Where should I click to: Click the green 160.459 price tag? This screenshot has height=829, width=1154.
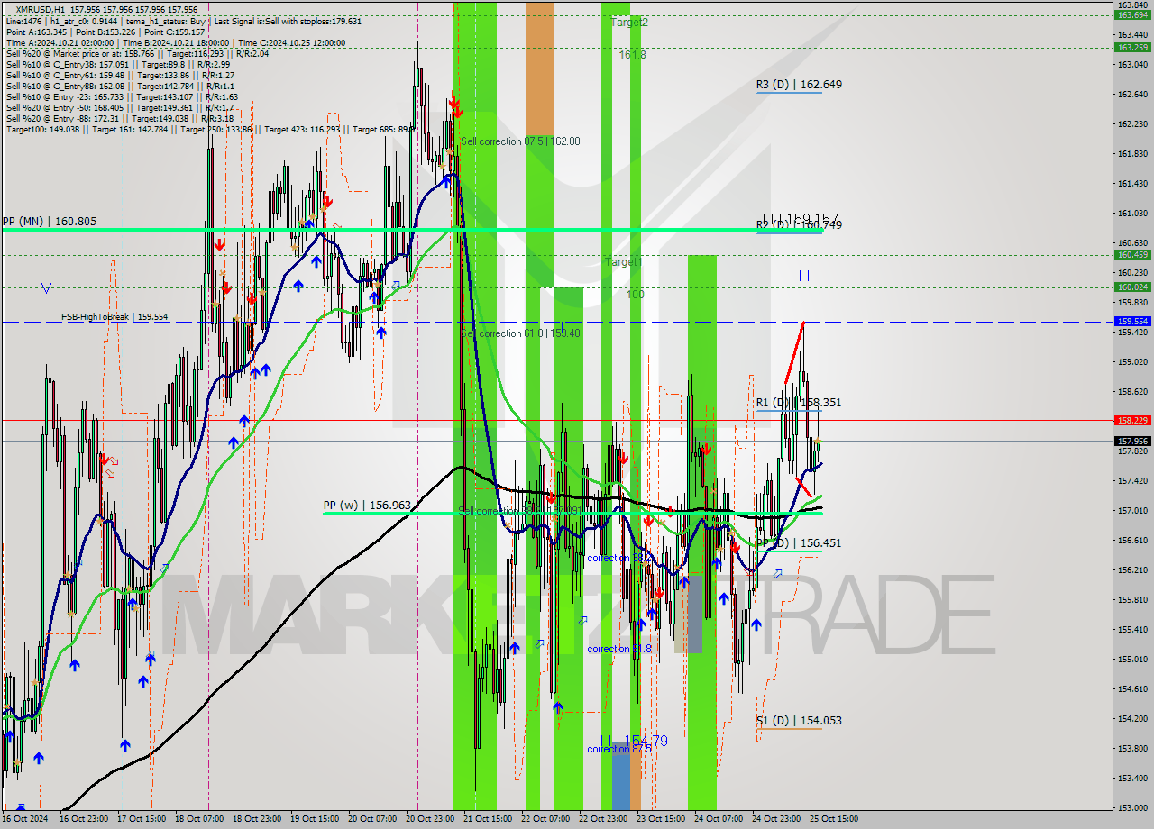(1133, 254)
